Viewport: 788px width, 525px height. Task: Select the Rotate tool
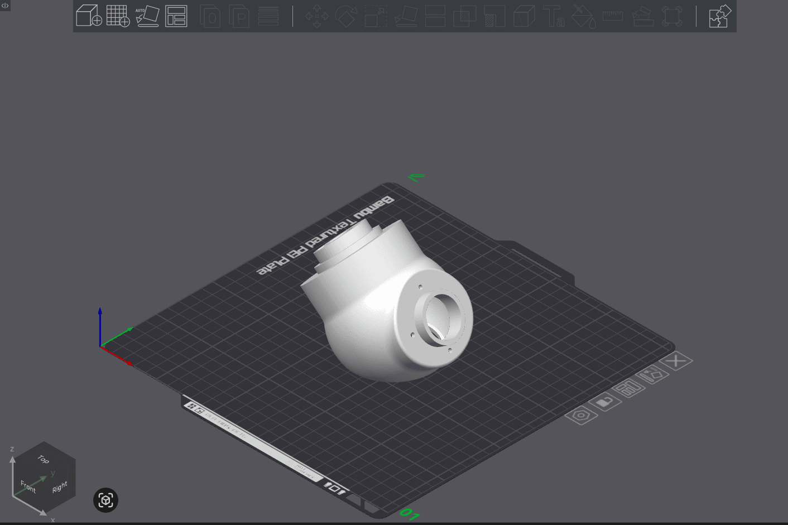(346, 17)
